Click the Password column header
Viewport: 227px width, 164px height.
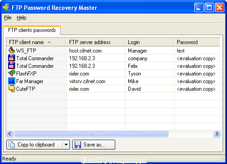click(x=197, y=42)
